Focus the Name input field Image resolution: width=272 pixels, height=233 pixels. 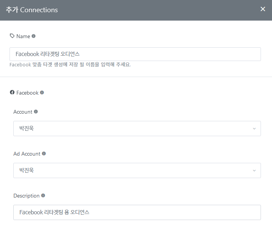(135, 54)
